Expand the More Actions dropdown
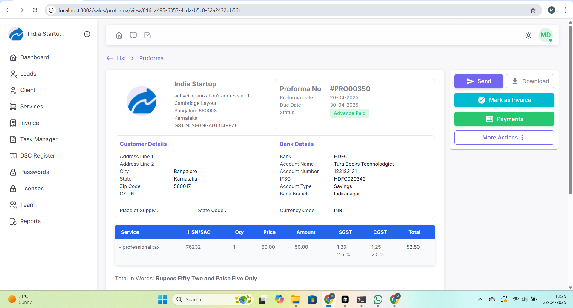 504,138
